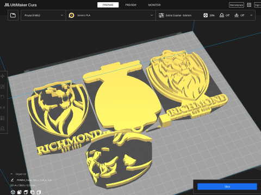
Task: Switch to 3D perspective view icon
Action: [13, 192]
